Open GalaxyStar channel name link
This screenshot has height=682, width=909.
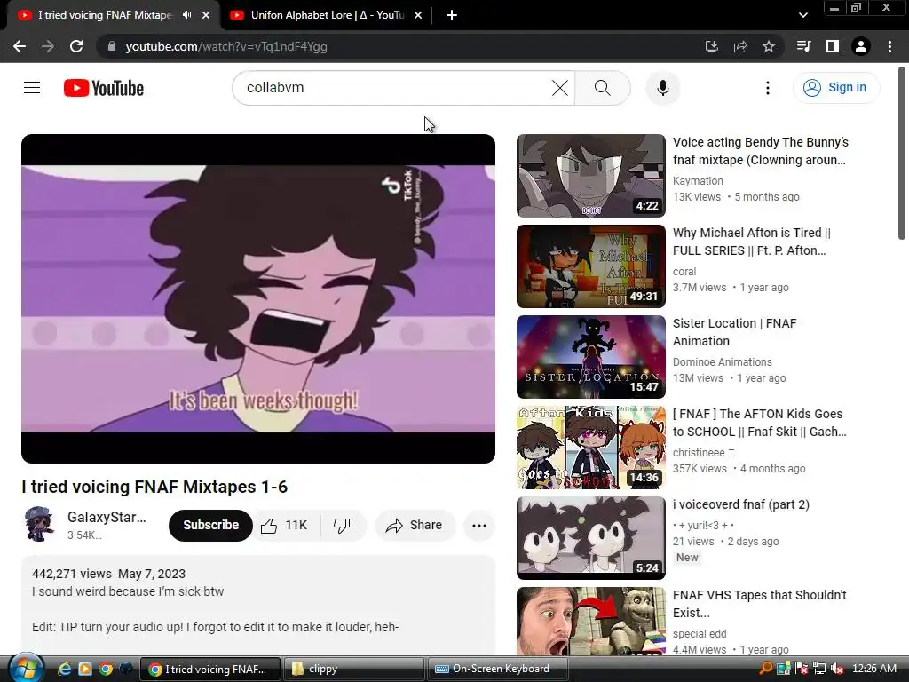[107, 517]
